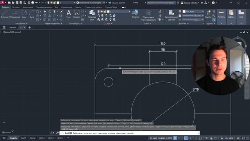This screenshot has height=141, width=250.
Task: Click the coordinates readout in status bar
Action: [161, 138]
